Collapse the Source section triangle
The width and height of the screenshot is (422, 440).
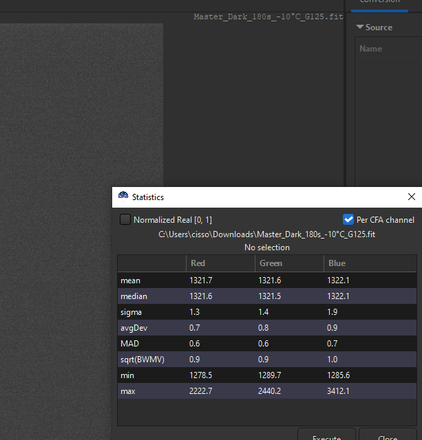pos(359,27)
